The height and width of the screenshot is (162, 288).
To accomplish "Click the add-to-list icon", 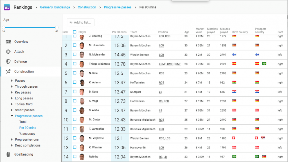I will click(71, 22).
